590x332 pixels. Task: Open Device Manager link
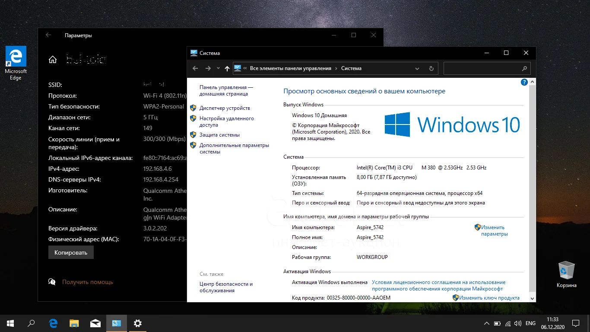[x=225, y=108]
